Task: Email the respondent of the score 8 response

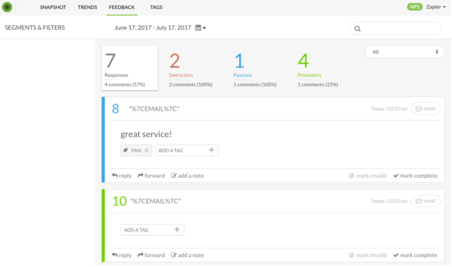Action: [x=426, y=108]
